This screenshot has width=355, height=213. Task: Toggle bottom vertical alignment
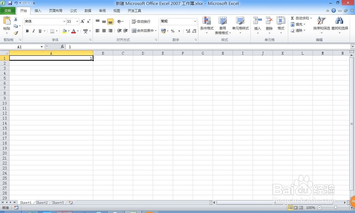(110, 22)
